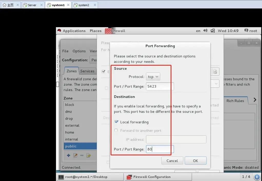Click the search icon button in background dialog
Viewport: 262px width, 181px height.
tap(215, 72)
